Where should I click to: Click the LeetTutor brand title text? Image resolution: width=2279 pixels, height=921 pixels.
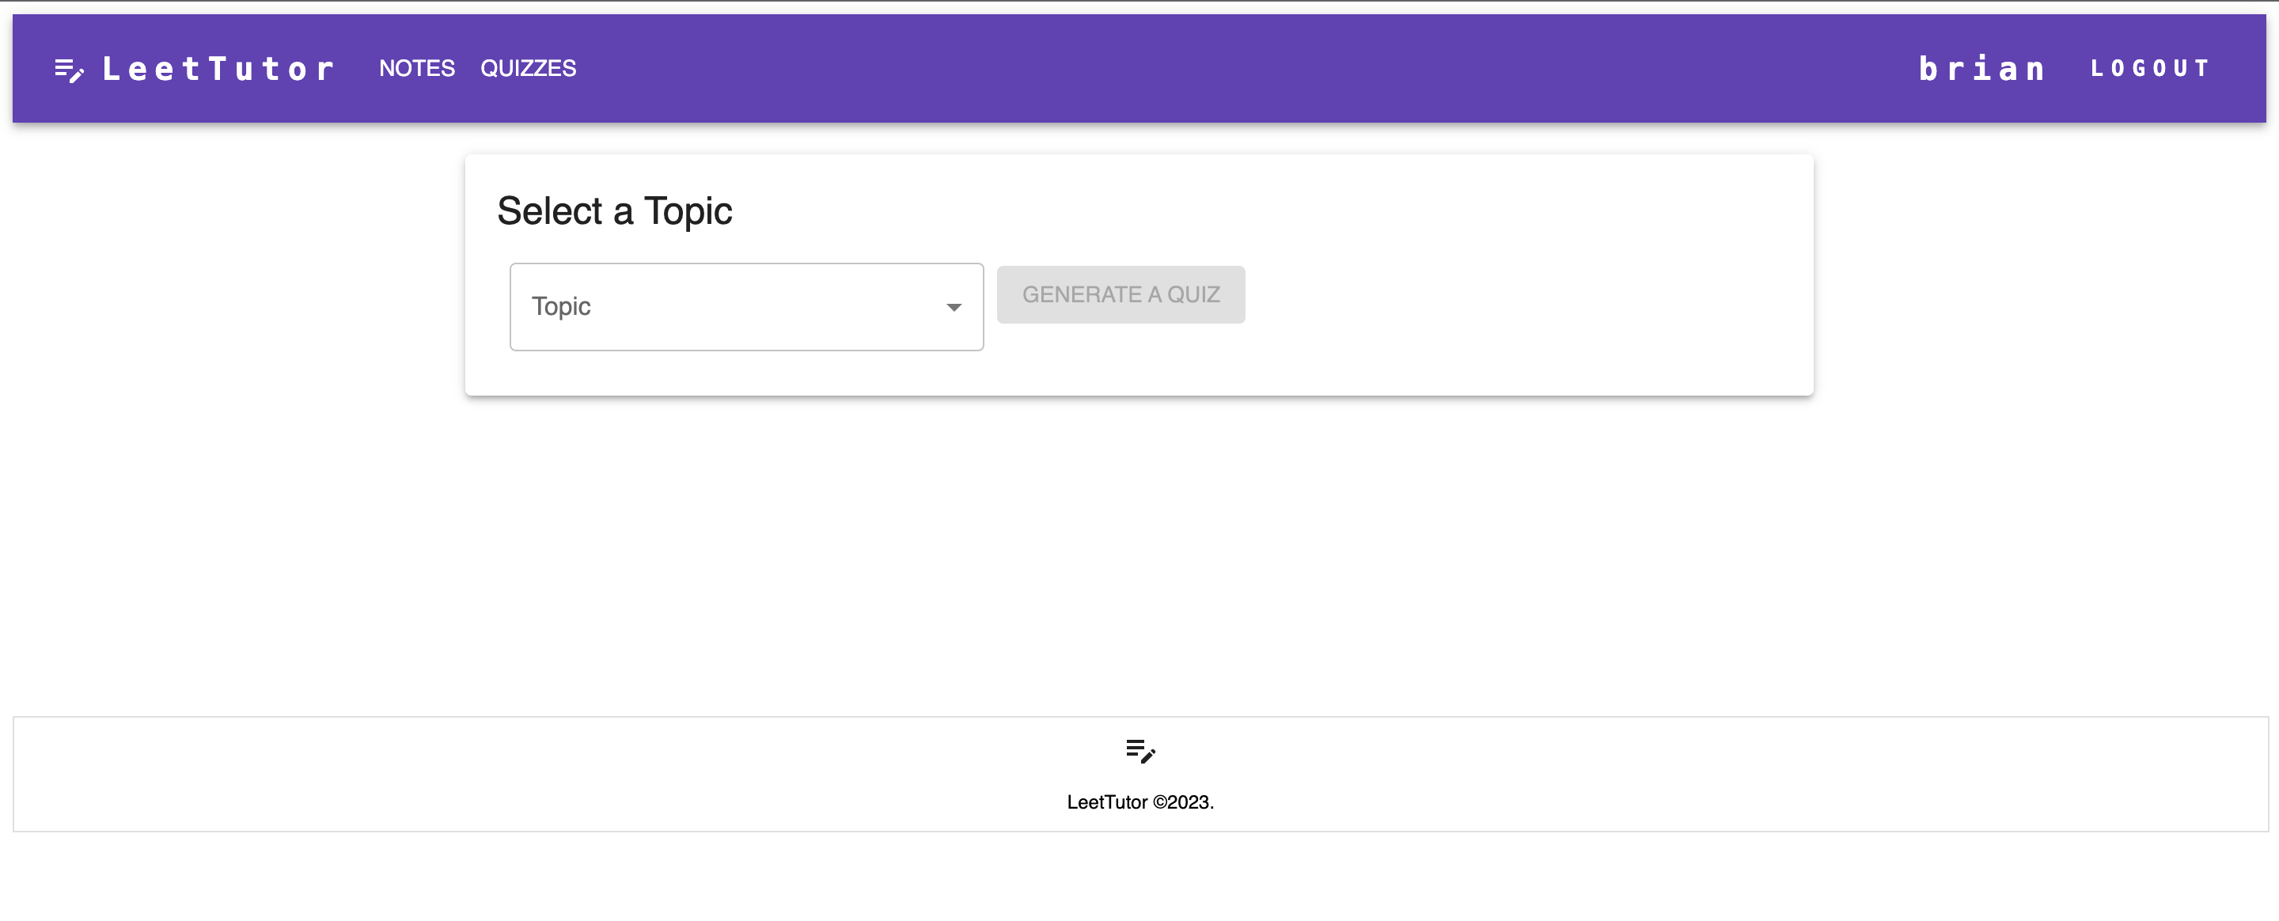(x=218, y=69)
